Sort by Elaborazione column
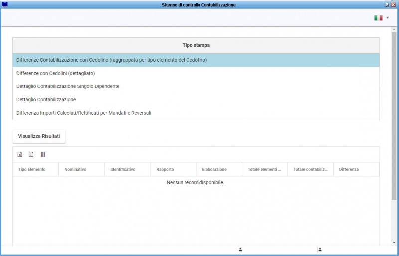This screenshot has height=256, width=399. coord(219,169)
